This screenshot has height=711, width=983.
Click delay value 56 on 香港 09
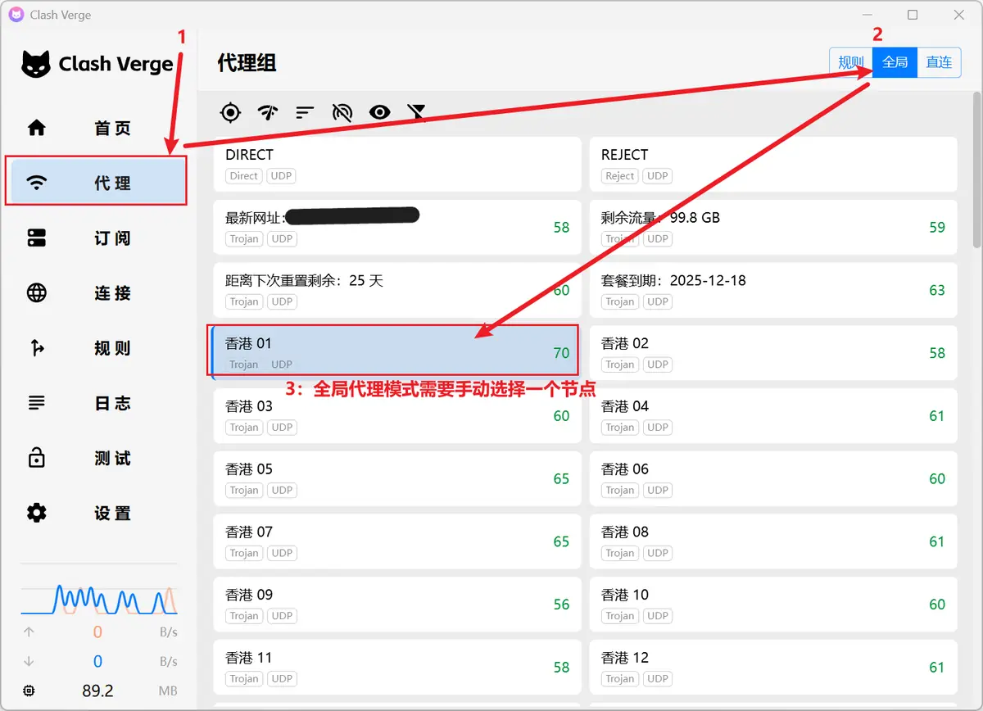click(x=561, y=605)
